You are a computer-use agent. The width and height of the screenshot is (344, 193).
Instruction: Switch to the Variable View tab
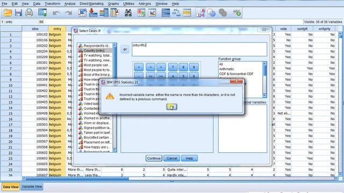point(32,187)
